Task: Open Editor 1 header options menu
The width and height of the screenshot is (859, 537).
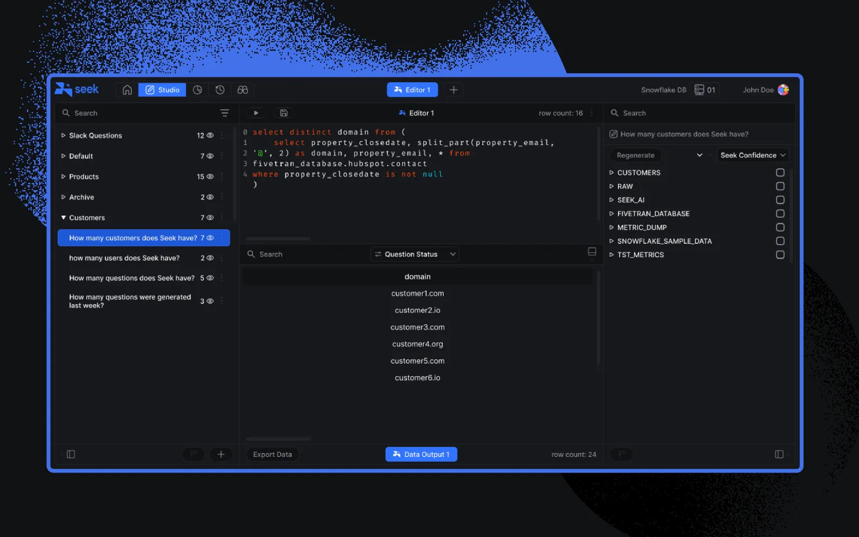Action: click(x=592, y=113)
